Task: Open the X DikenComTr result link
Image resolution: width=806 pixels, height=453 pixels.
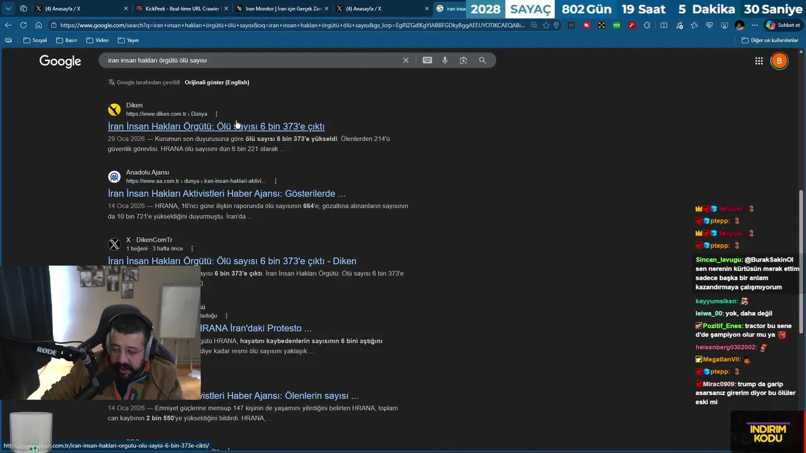Action: point(232,261)
